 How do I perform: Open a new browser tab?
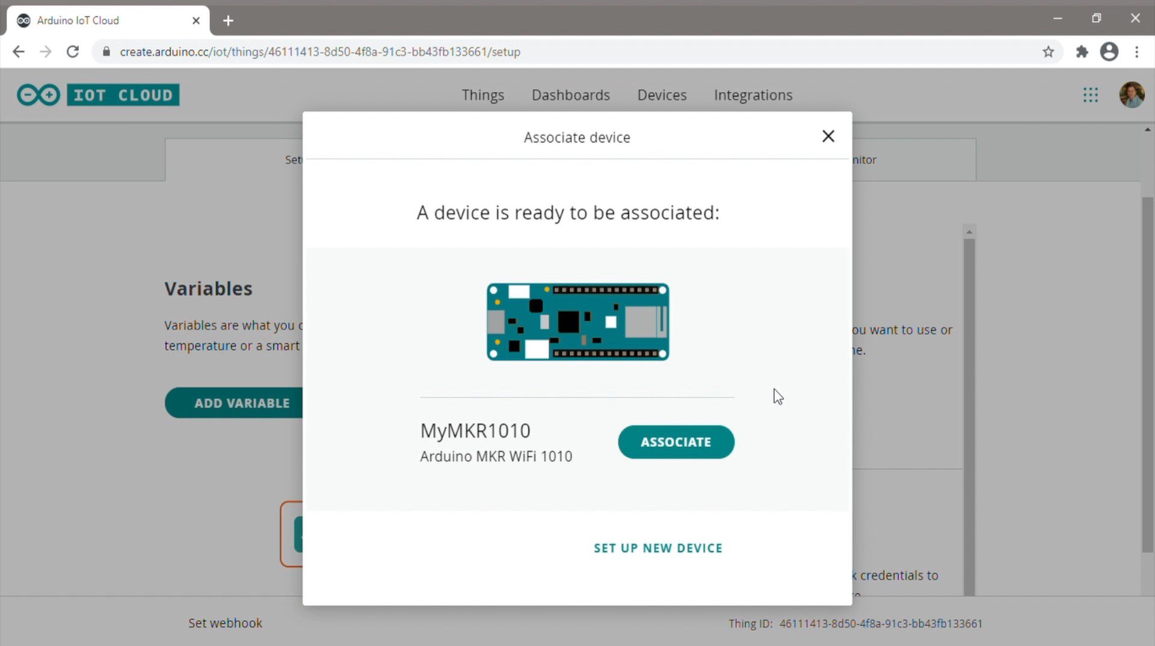(x=228, y=20)
